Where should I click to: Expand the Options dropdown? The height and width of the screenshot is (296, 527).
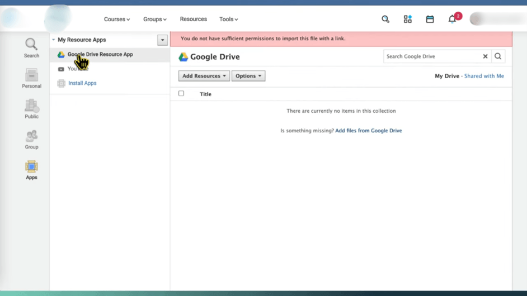pos(248,76)
